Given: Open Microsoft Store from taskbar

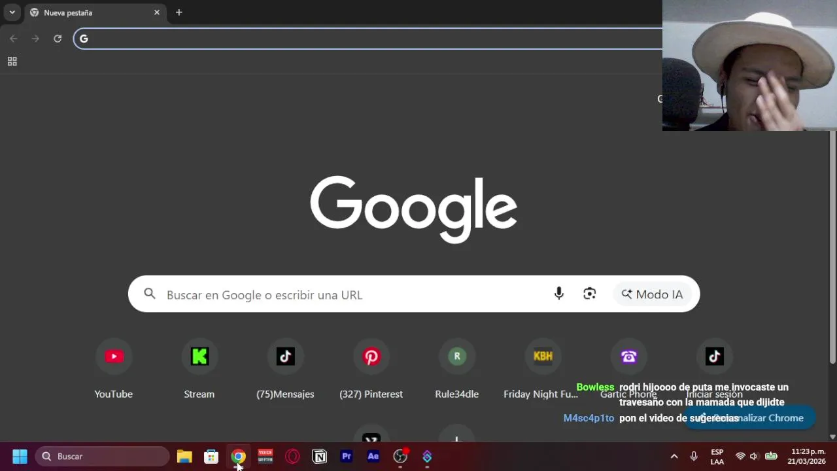Looking at the screenshot, I should click(211, 456).
